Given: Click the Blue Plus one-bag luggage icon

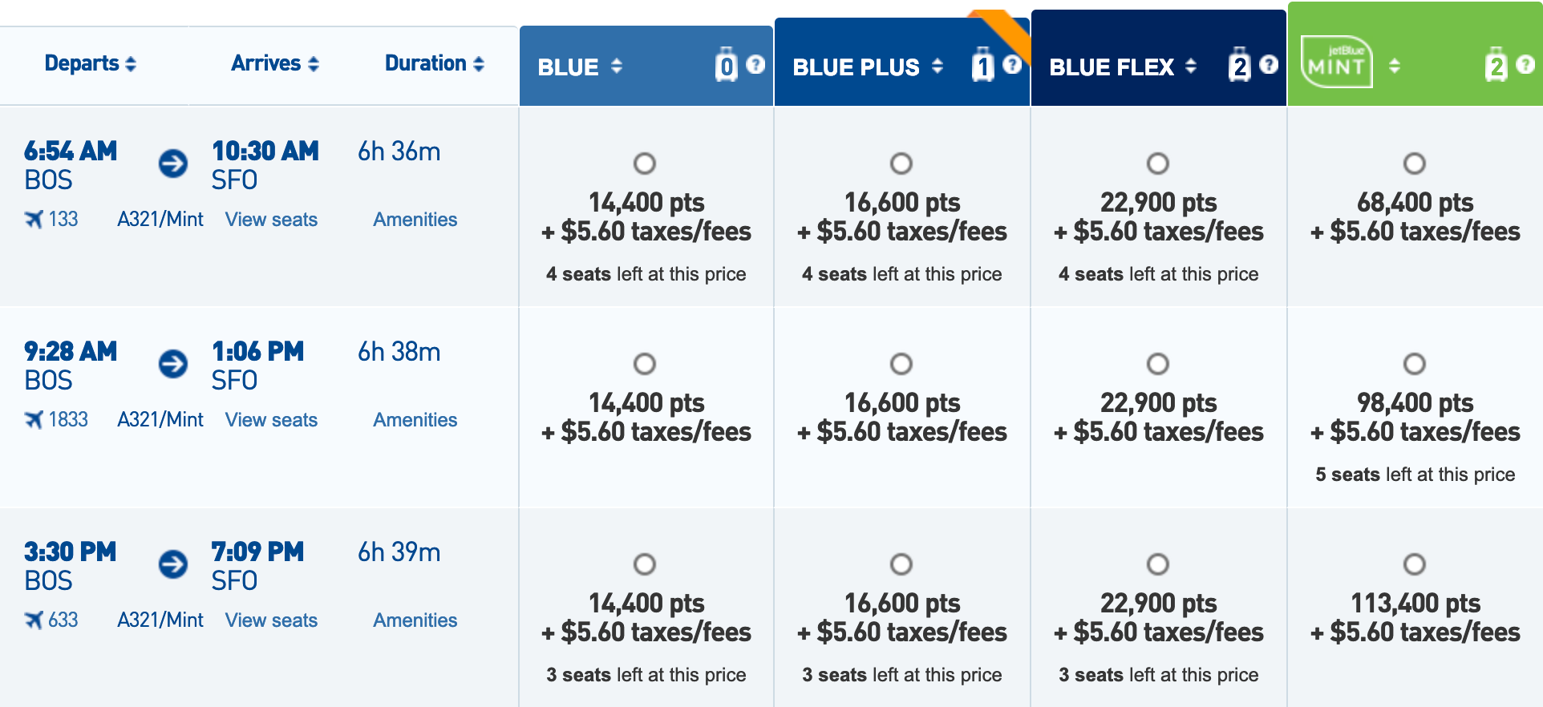Looking at the screenshot, I should pyautogui.click(x=982, y=65).
